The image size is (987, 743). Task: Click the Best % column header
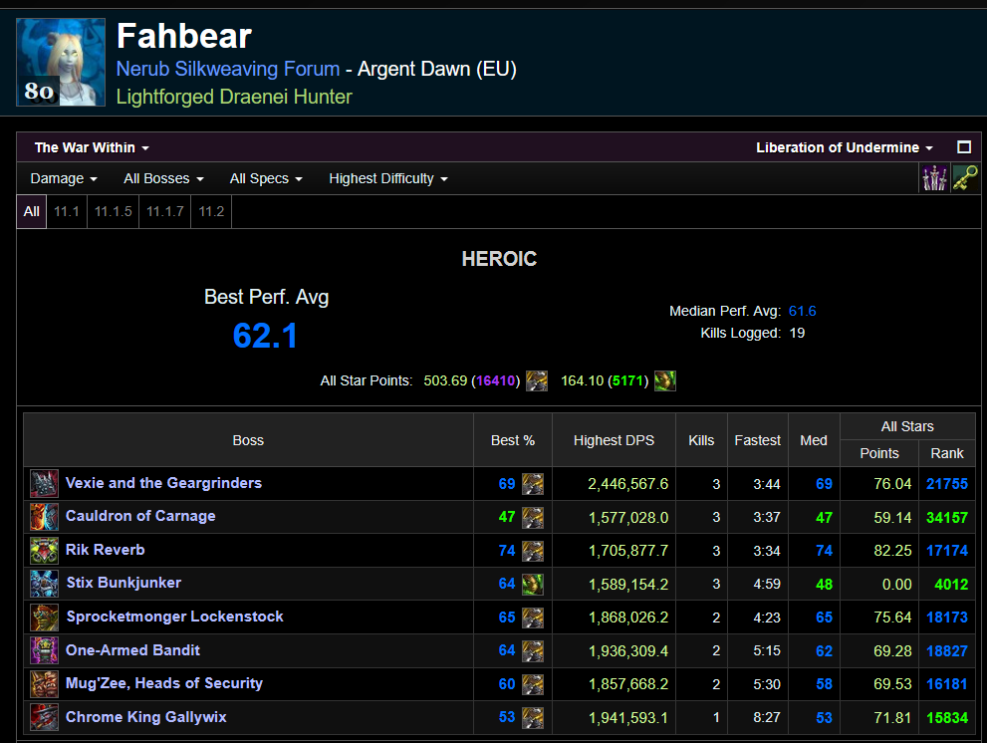pos(512,440)
